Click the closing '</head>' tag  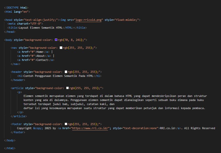[10, 32]
